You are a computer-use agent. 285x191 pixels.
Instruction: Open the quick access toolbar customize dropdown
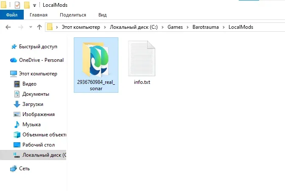pyautogui.click(x=34, y=5)
